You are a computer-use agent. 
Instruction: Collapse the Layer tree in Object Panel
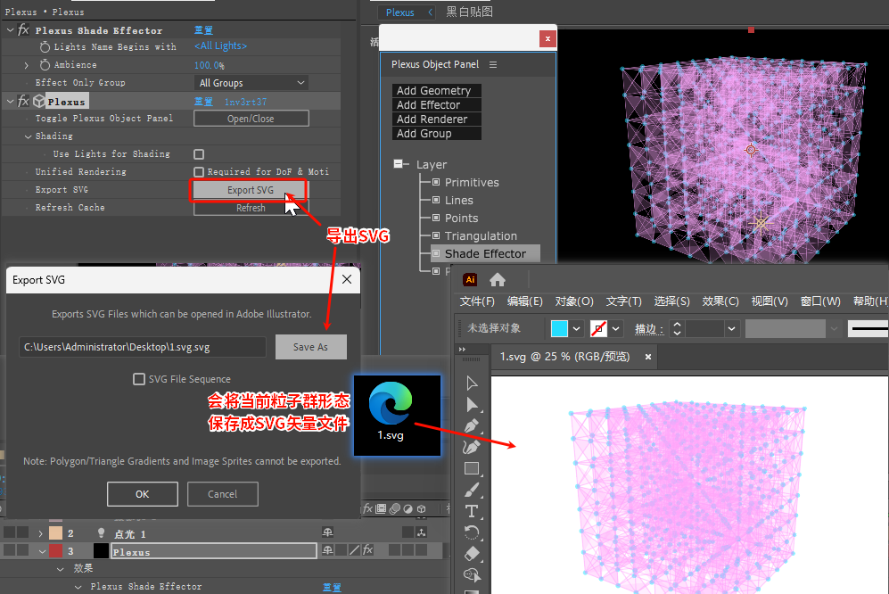tap(399, 164)
